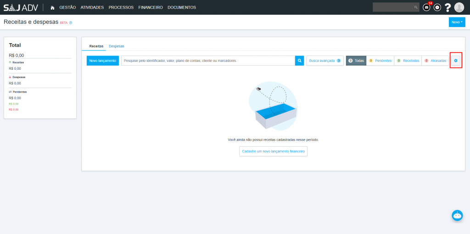The height and width of the screenshot is (234, 470).
Task: Filter by Pendentes status
Action: tap(380, 61)
